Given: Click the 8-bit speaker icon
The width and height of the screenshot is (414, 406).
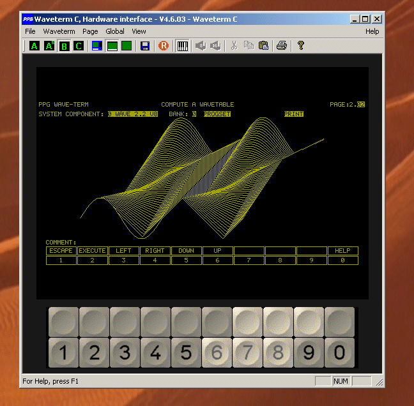Looking at the screenshot, I should click(x=201, y=46).
